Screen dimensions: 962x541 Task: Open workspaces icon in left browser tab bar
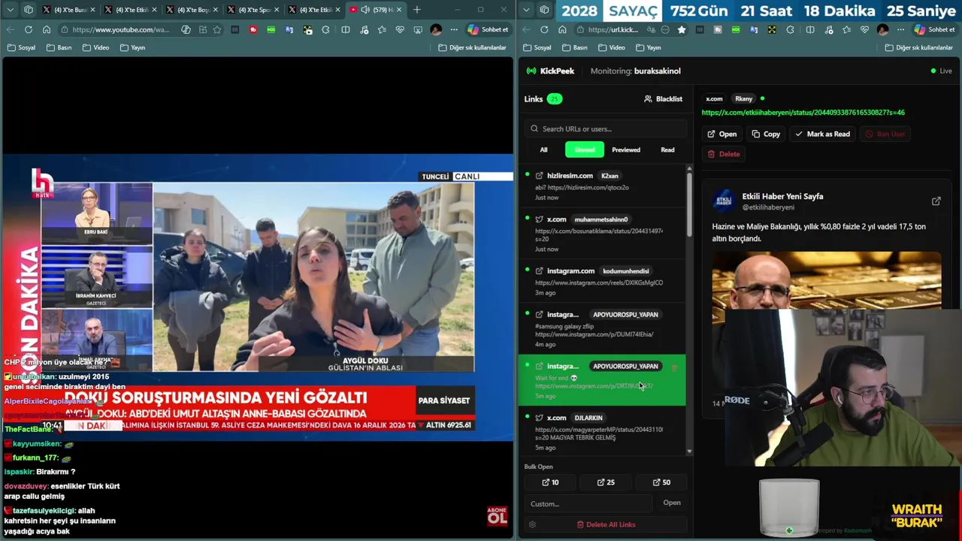click(x=29, y=10)
